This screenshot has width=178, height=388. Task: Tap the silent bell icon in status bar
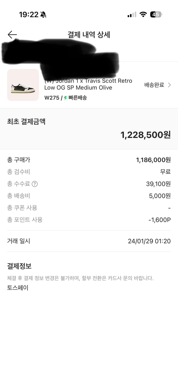(43, 15)
